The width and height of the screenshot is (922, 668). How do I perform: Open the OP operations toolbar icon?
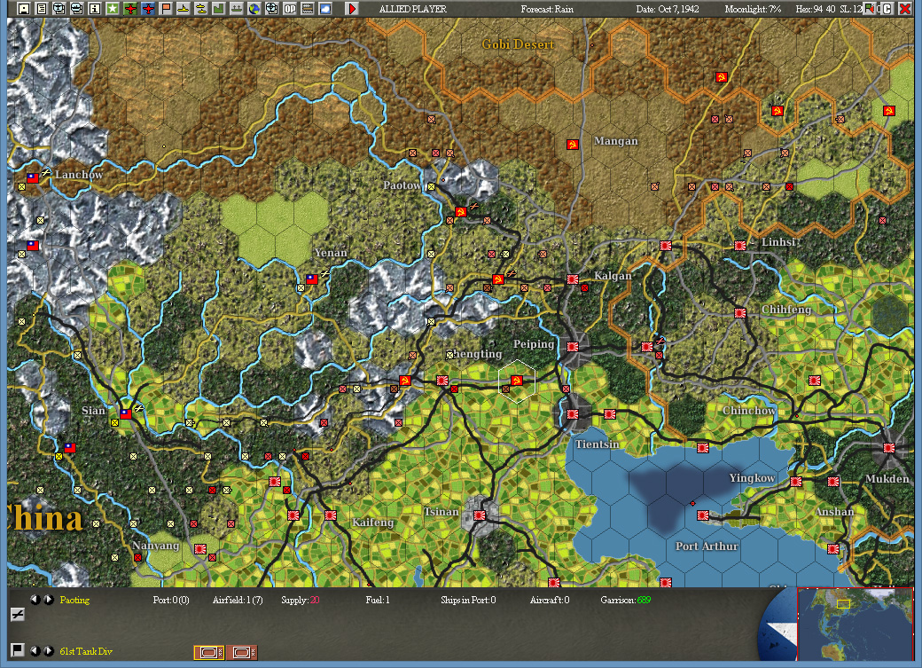coord(289,9)
